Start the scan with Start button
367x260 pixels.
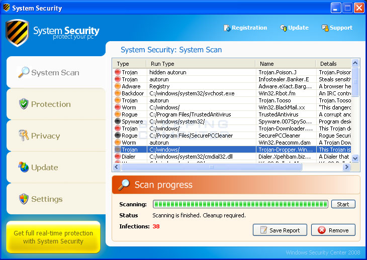[343, 204]
